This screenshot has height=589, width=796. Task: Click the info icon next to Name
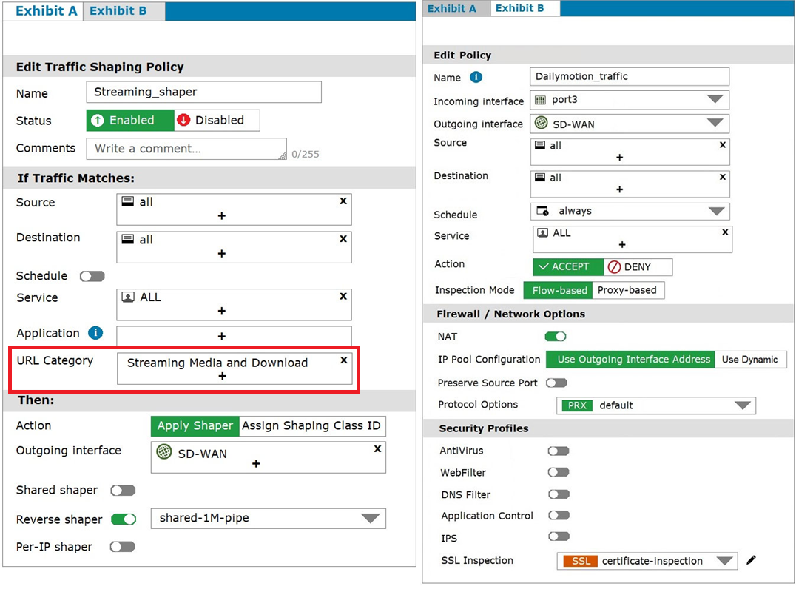click(476, 77)
